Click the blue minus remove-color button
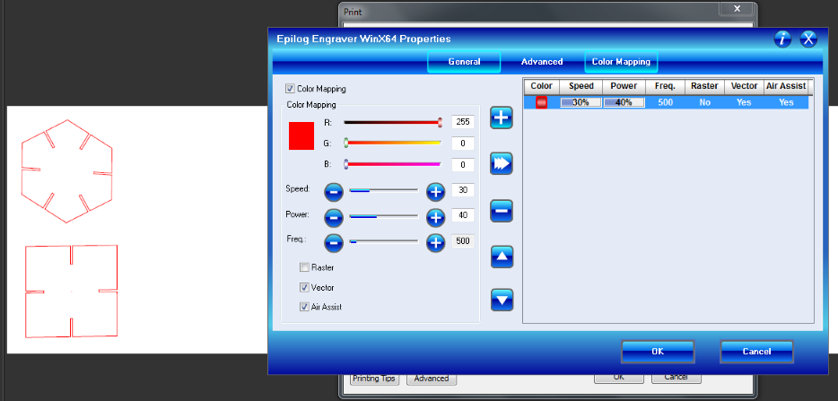The image size is (838, 401). pos(502,211)
